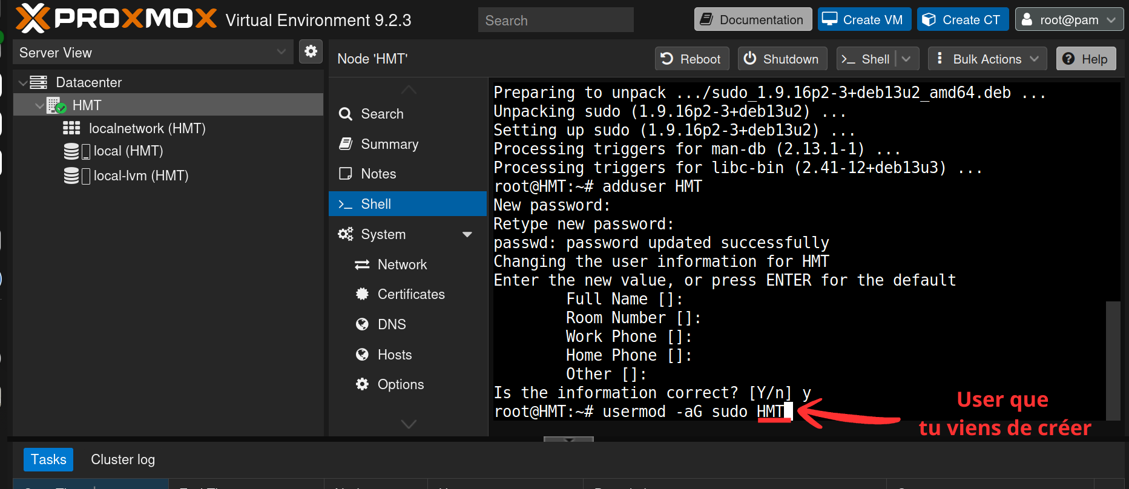Click the Create VM button
This screenshot has width=1129, height=489.
pos(864,19)
